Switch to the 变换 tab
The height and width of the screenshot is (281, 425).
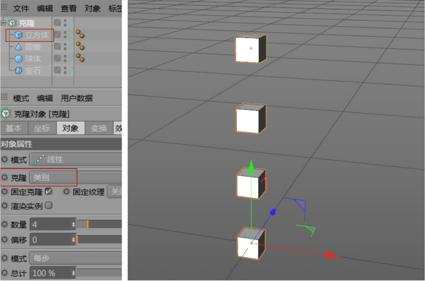pyautogui.click(x=99, y=128)
